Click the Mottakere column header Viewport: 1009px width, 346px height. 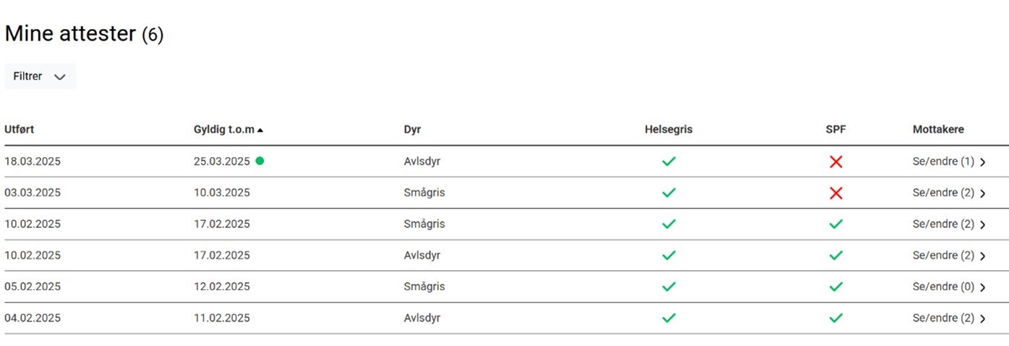(x=938, y=130)
